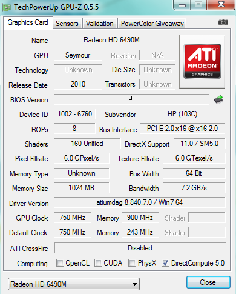Click the Name field showing Radeon HD 6490M

[114, 40]
